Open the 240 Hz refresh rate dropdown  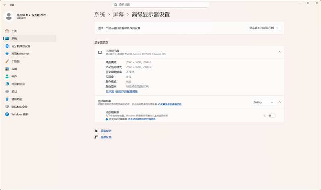pos(263,102)
